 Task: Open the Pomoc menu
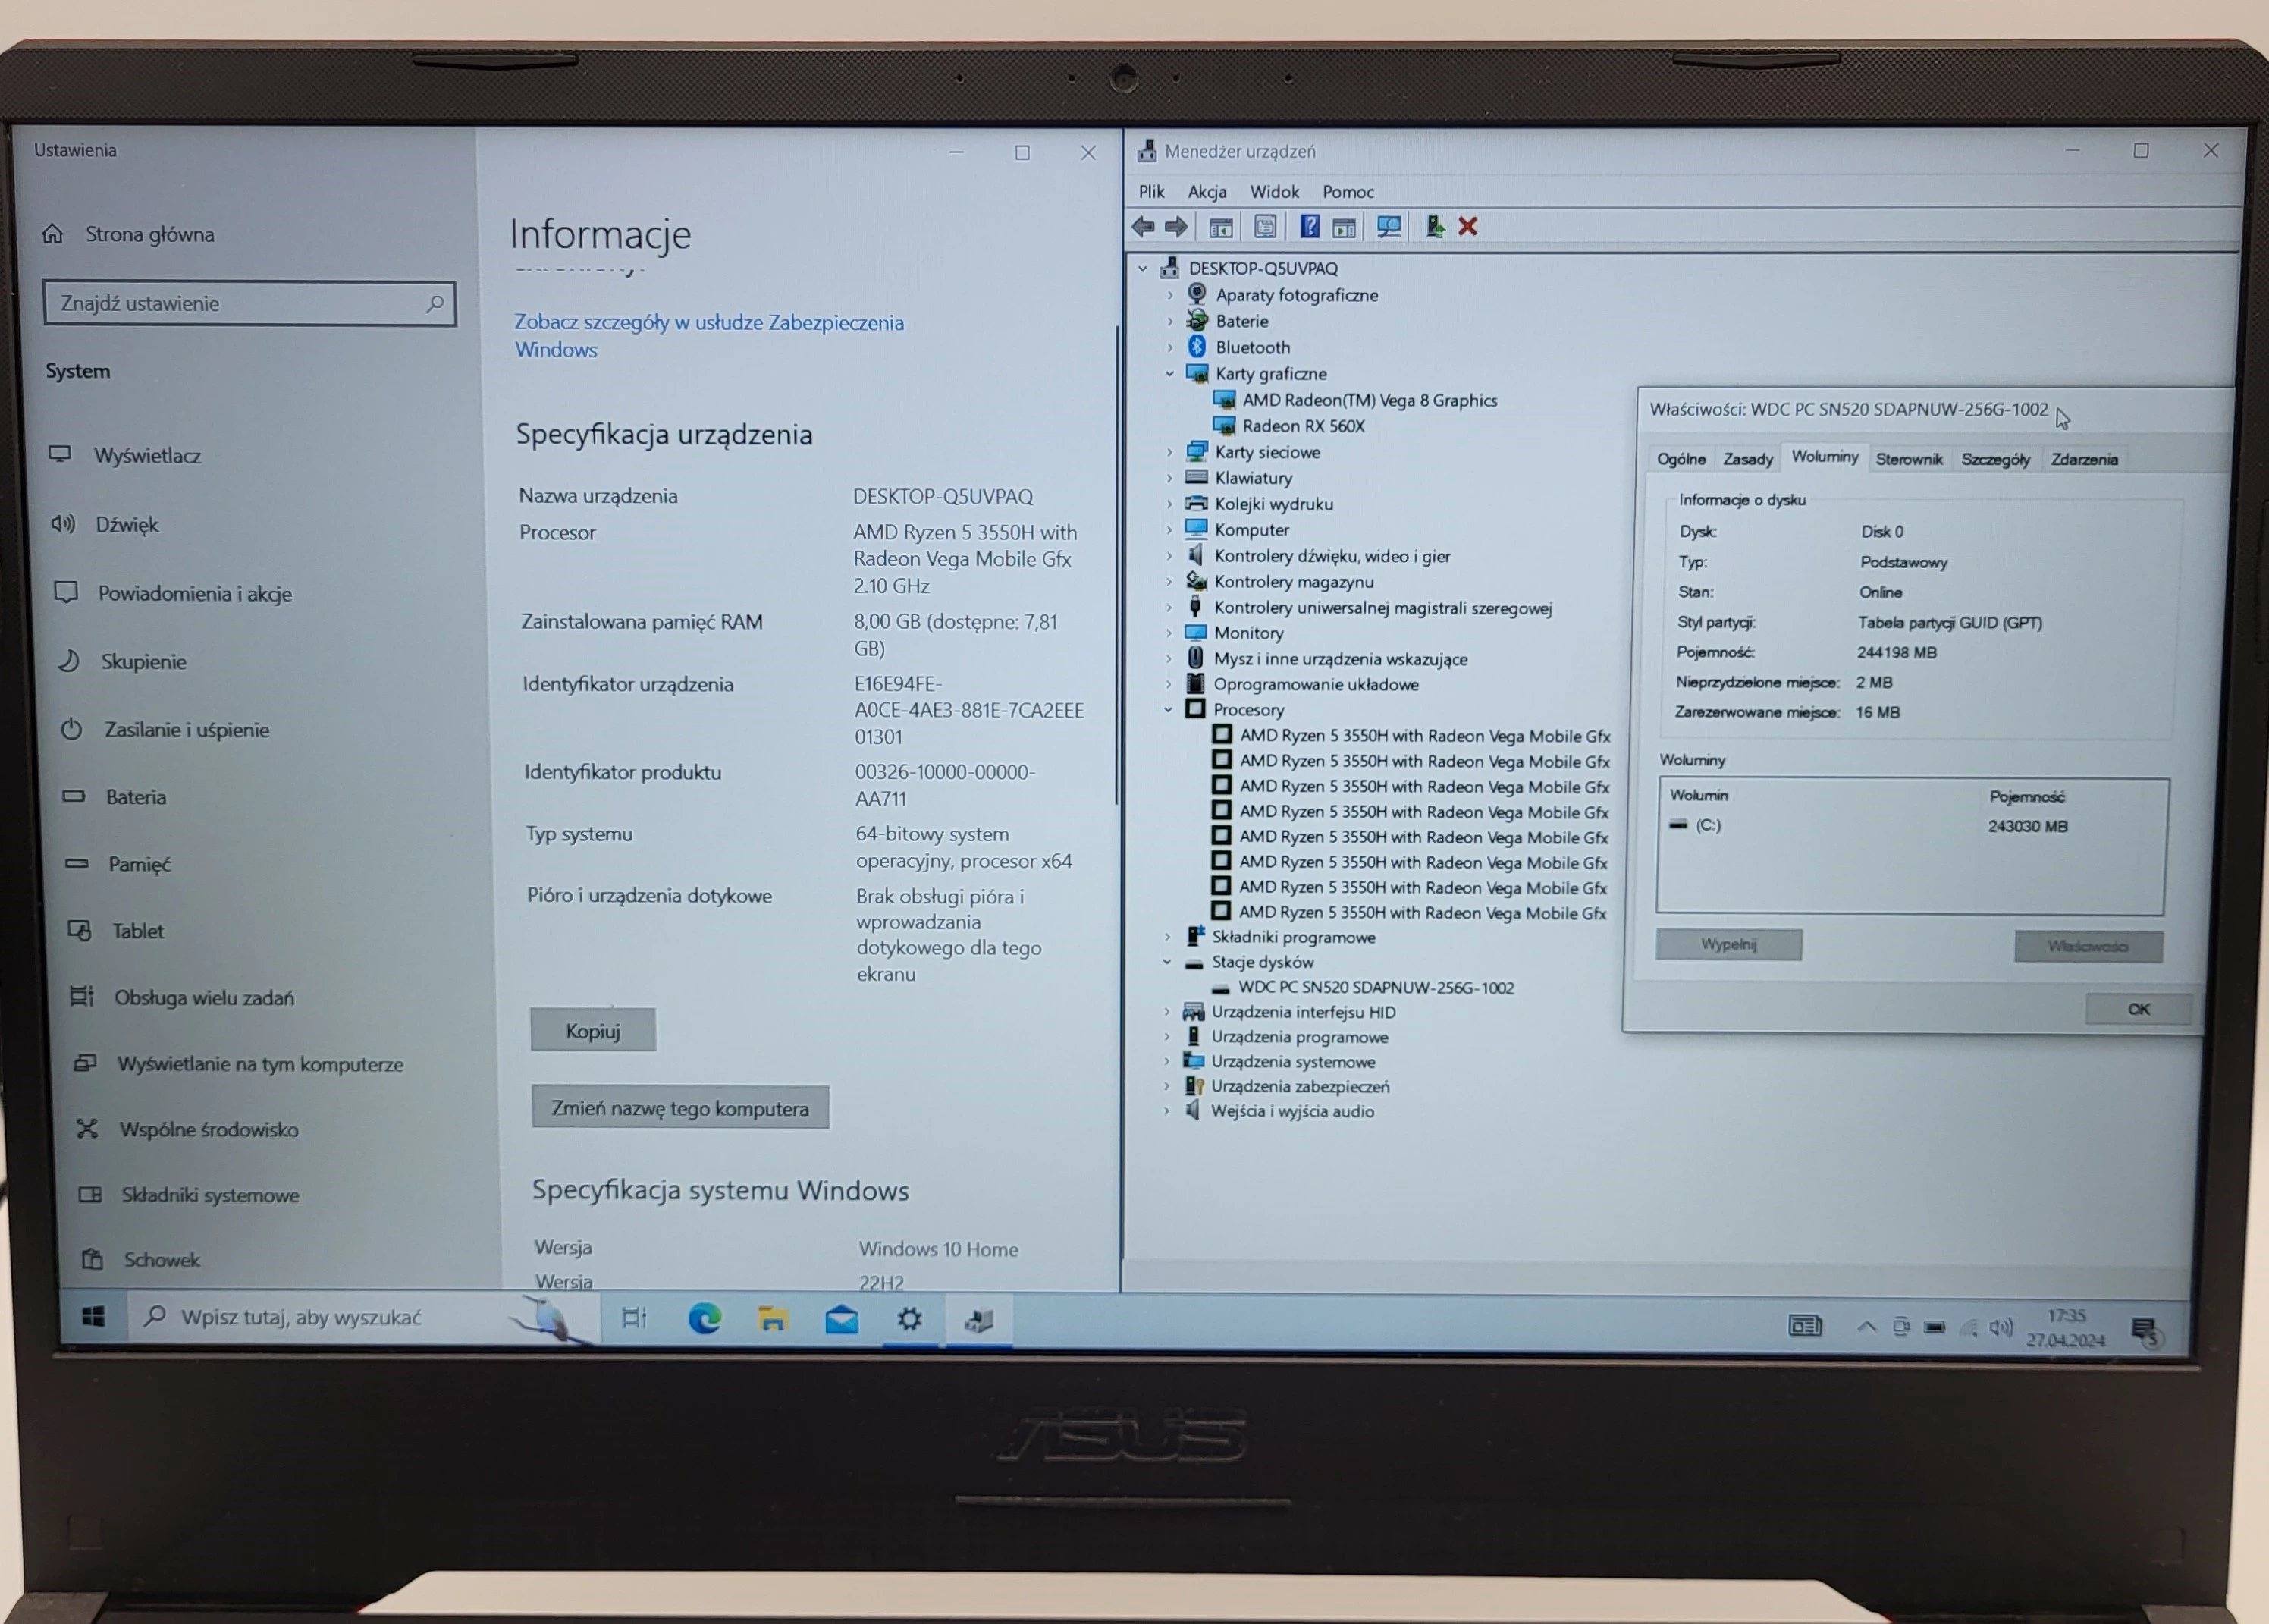point(1348,191)
